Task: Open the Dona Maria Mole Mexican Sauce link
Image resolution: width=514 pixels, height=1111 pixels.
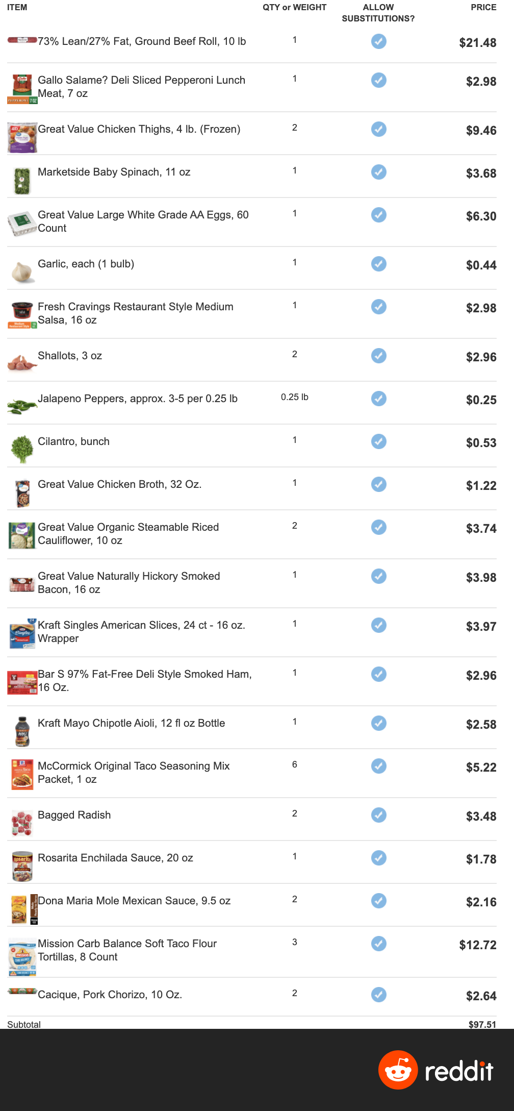Action: coord(134,901)
